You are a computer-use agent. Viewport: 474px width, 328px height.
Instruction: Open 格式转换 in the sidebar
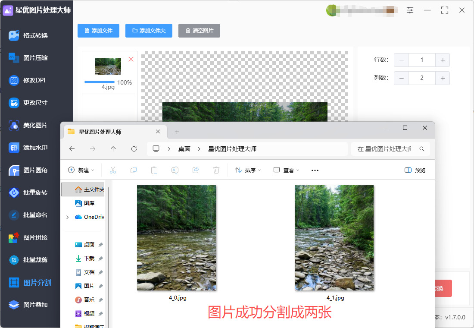tap(28, 35)
